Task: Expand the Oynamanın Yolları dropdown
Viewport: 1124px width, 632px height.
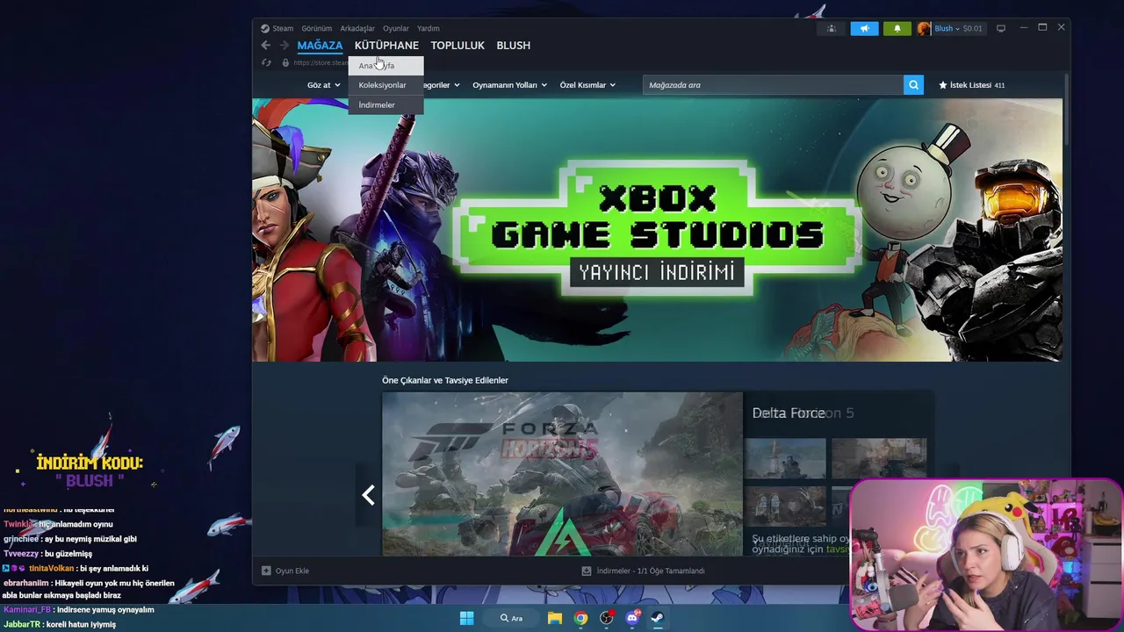Action: click(x=509, y=85)
